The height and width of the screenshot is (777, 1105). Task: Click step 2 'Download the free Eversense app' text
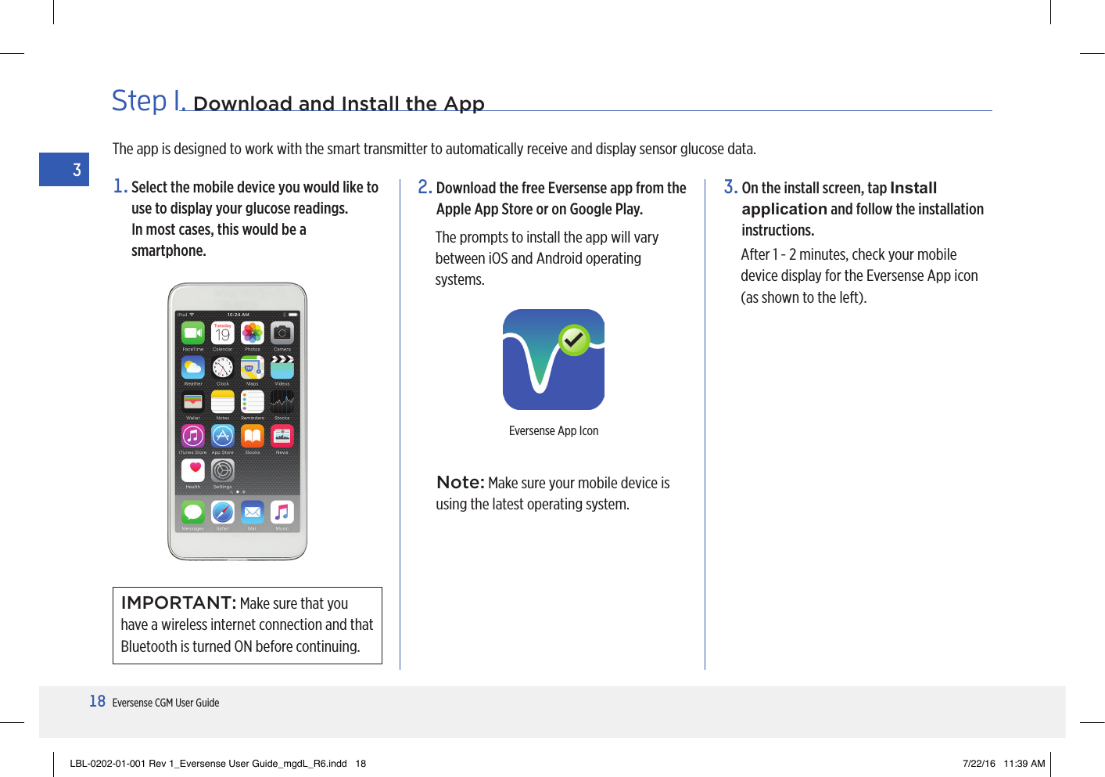[561, 198]
